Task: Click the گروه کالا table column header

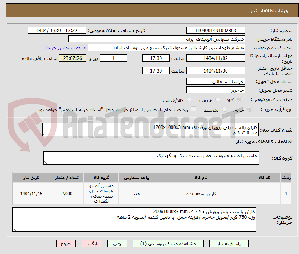Action: click(101, 178)
